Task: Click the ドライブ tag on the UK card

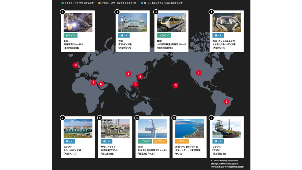Action: click(x=70, y=35)
